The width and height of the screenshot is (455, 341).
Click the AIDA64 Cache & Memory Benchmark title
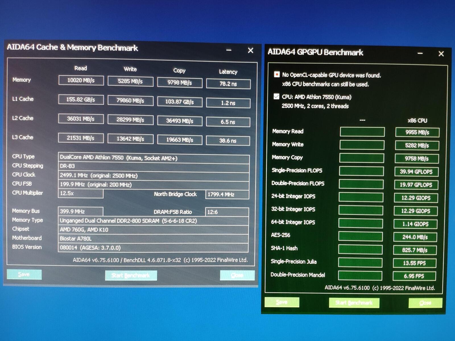(73, 47)
